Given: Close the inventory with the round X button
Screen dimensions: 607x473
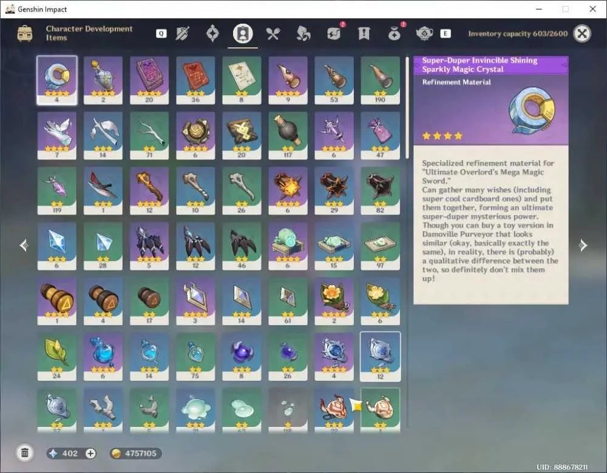Looking at the screenshot, I should tap(582, 33).
